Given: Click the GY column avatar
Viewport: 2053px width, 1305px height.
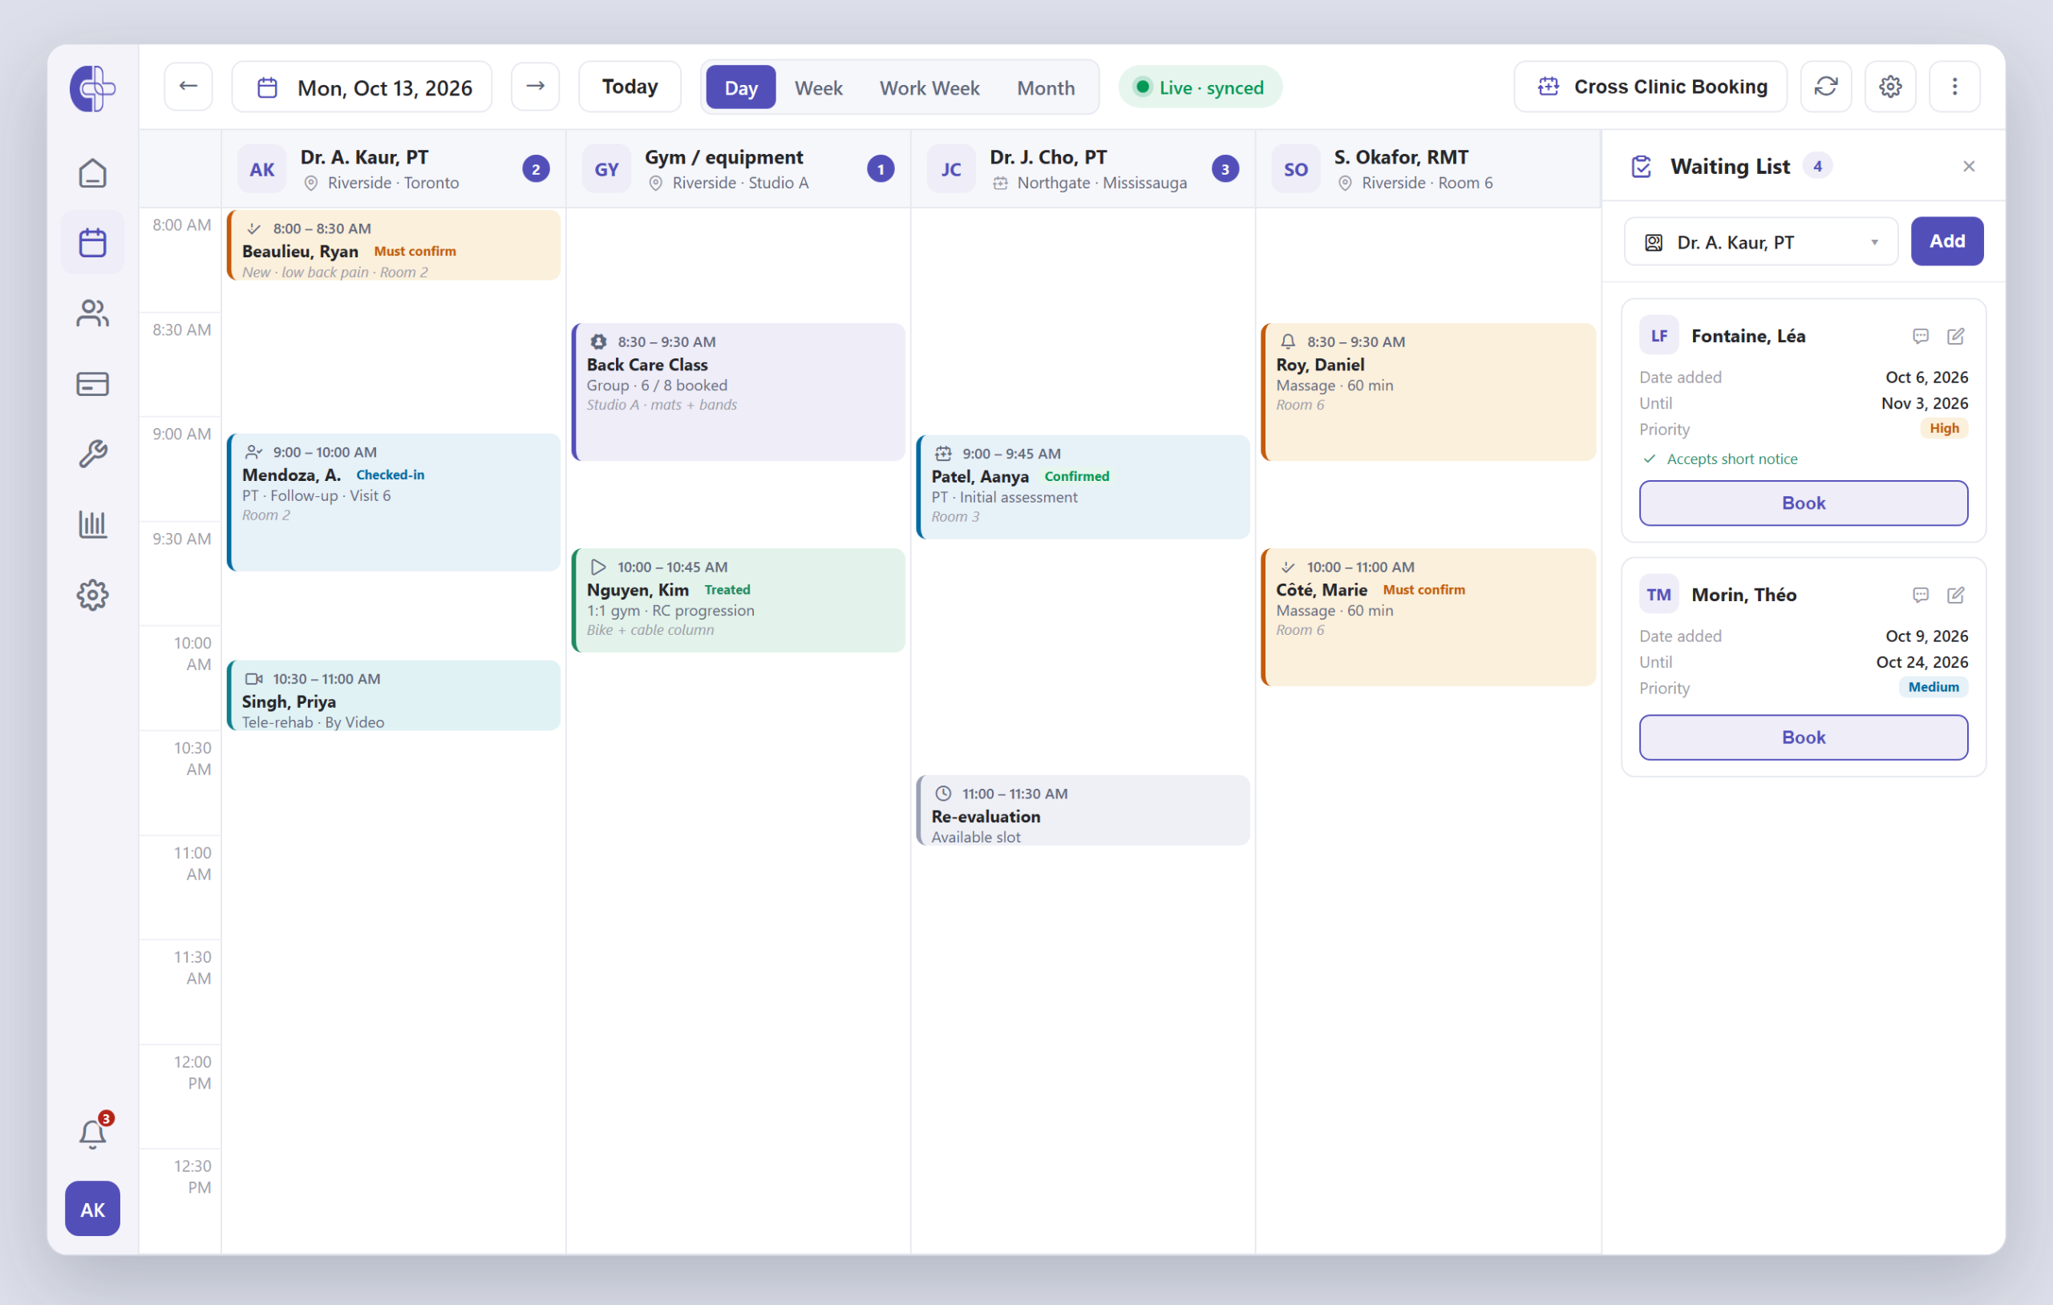Looking at the screenshot, I should (x=606, y=169).
